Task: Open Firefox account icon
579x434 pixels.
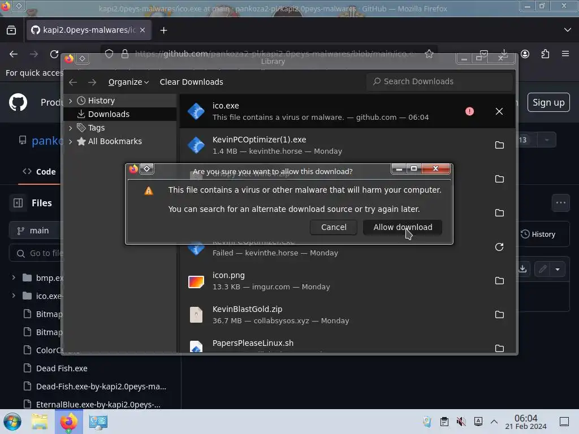Action: 525,54
